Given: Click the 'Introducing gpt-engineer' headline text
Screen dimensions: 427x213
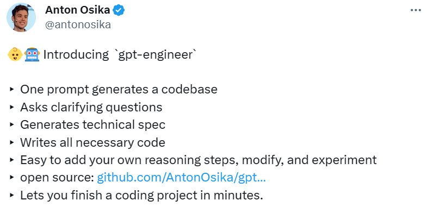Looking at the screenshot, I should coord(120,55).
